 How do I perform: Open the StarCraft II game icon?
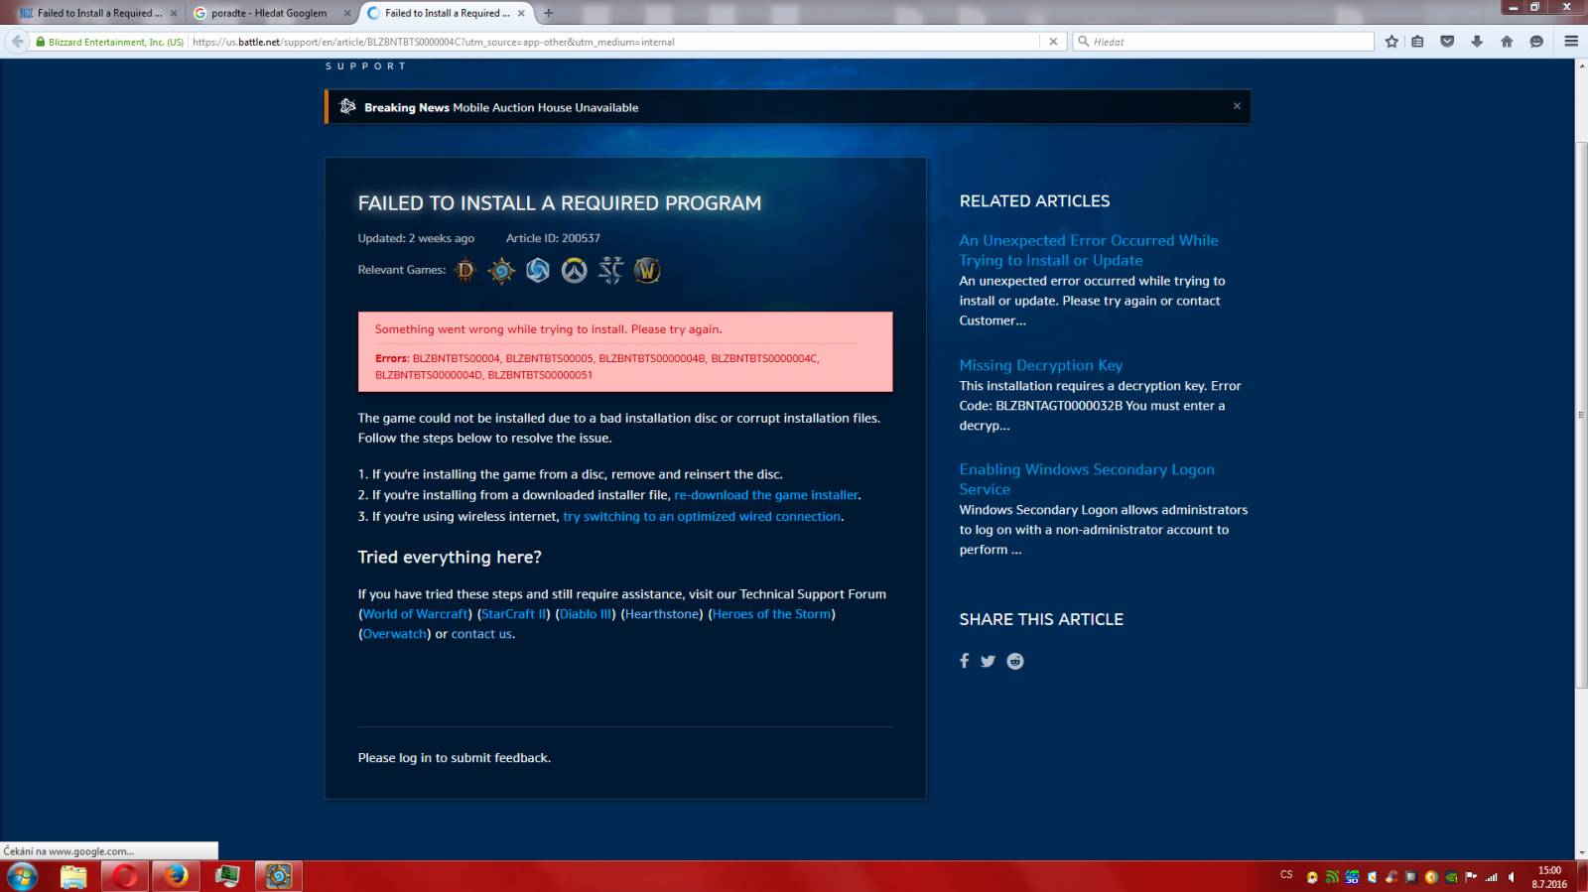coord(610,270)
